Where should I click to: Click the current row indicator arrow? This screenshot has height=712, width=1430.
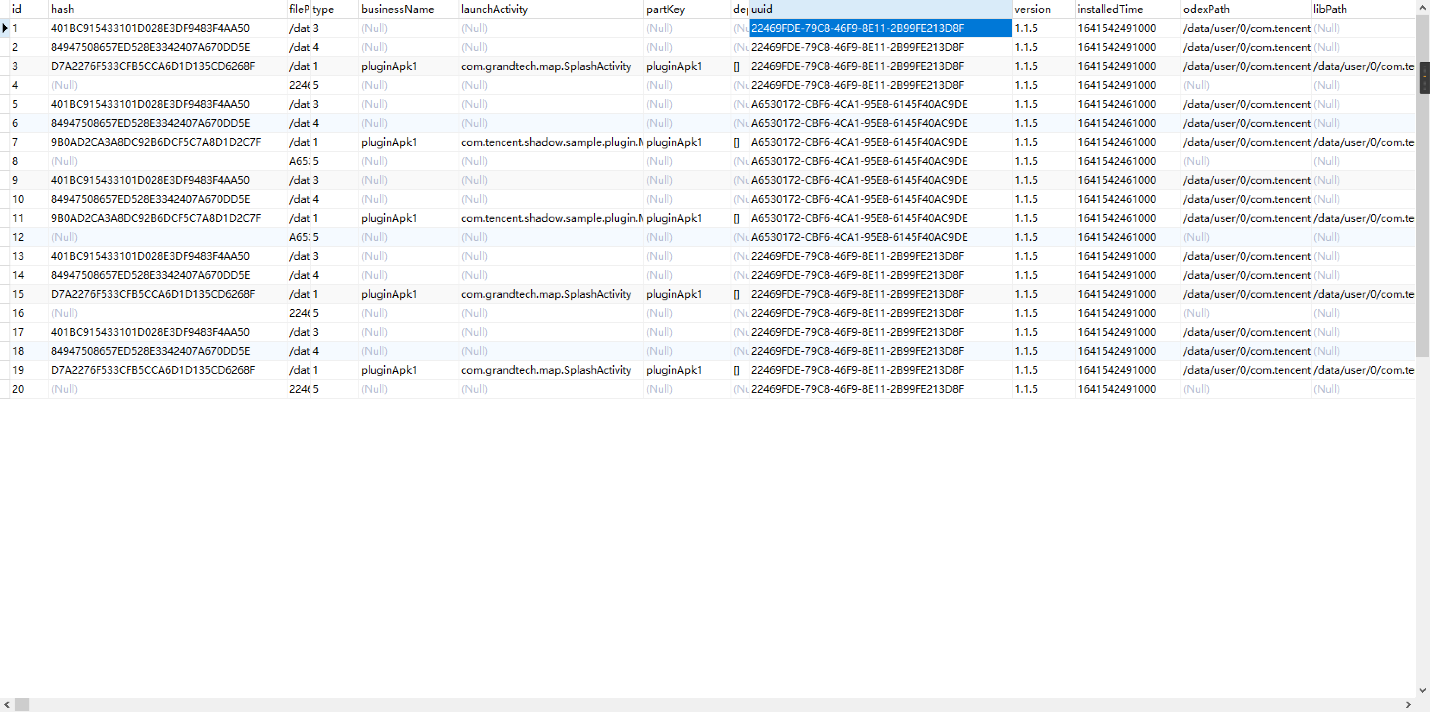point(5,28)
